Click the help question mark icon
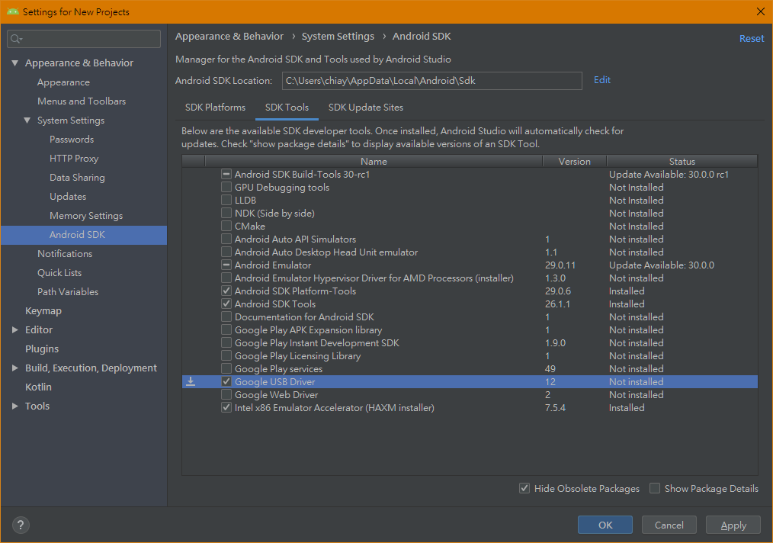This screenshot has width=773, height=543. [x=21, y=525]
